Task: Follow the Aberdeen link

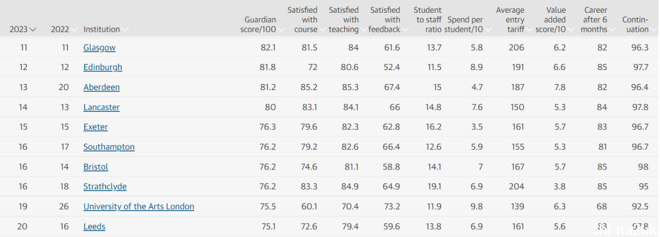Action: tap(101, 88)
